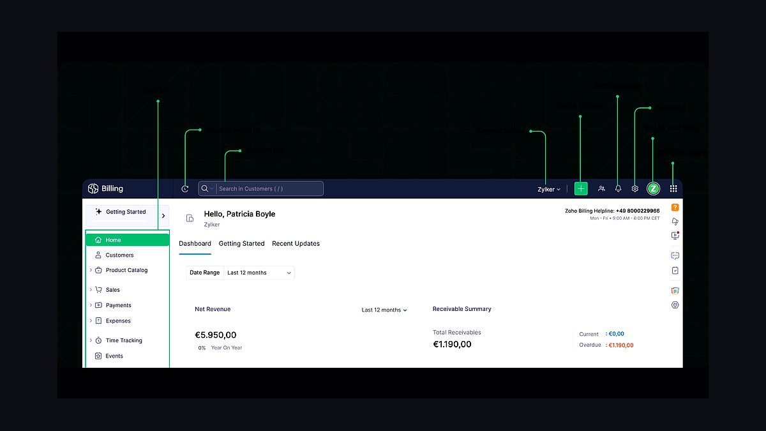Open the announcements megaphone icon
Image resolution: width=766 pixels, height=431 pixels.
pos(675,221)
